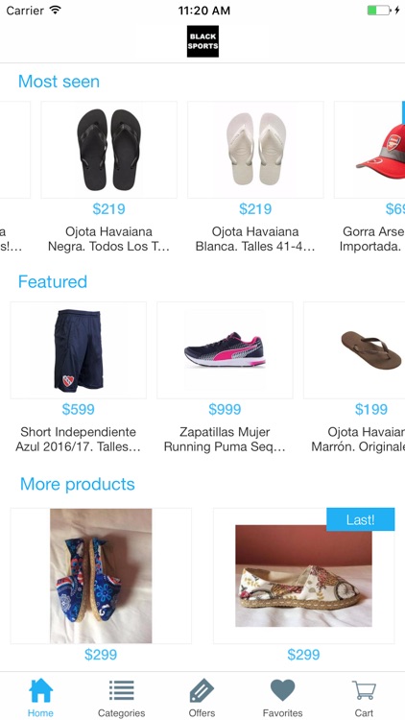This screenshot has height=720, width=405.
Task: Tap the Black Sports logo
Action: click(x=202, y=41)
